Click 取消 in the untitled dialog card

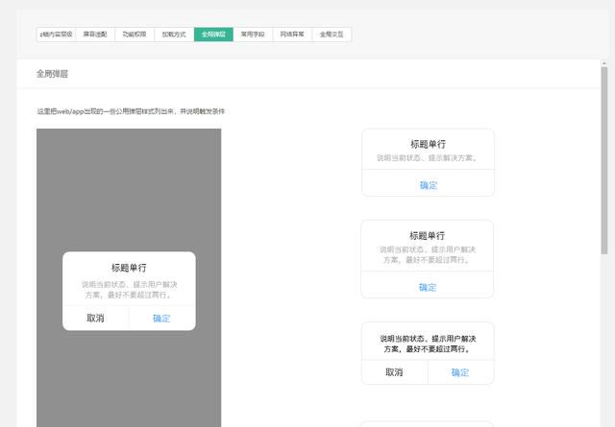(394, 372)
